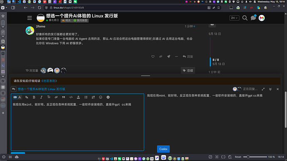
Task: Jump to 5月 13 日 top of timeline
Action: tap(215, 34)
